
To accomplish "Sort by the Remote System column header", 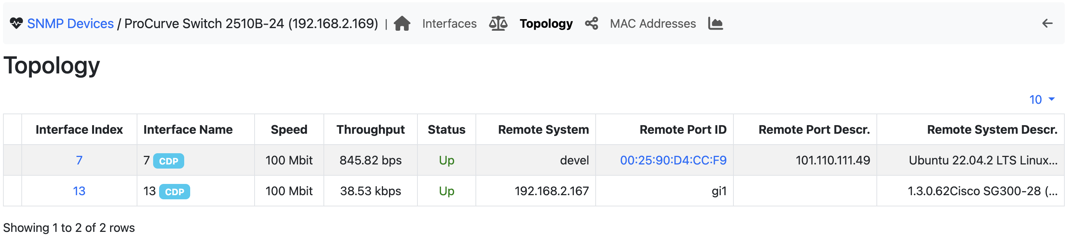I will click(x=543, y=130).
